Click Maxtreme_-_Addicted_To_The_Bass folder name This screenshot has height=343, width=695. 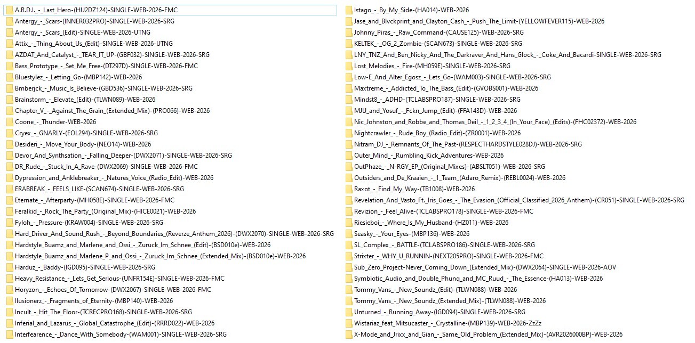(x=446, y=88)
